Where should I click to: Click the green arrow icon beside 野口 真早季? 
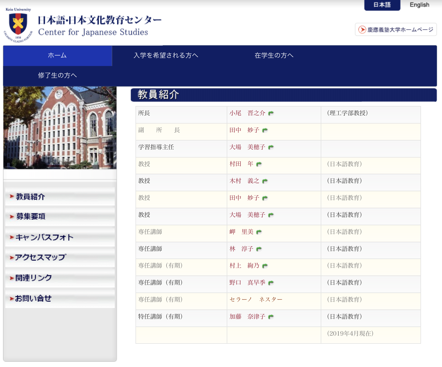[x=271, y=283]
